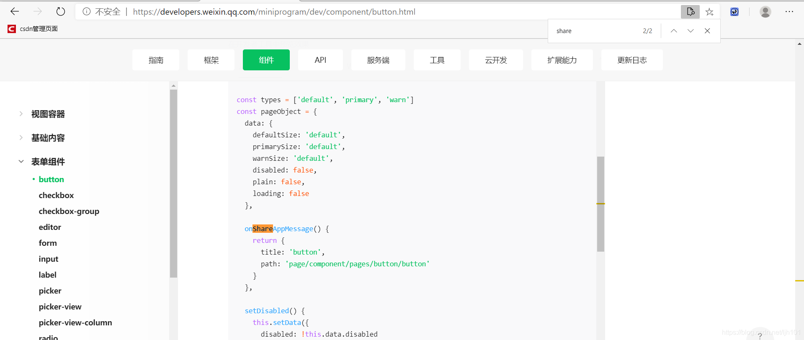Viewport: 804px width, 340px height.
Task: Open browser settings and more menu
Action: (789, 12)
